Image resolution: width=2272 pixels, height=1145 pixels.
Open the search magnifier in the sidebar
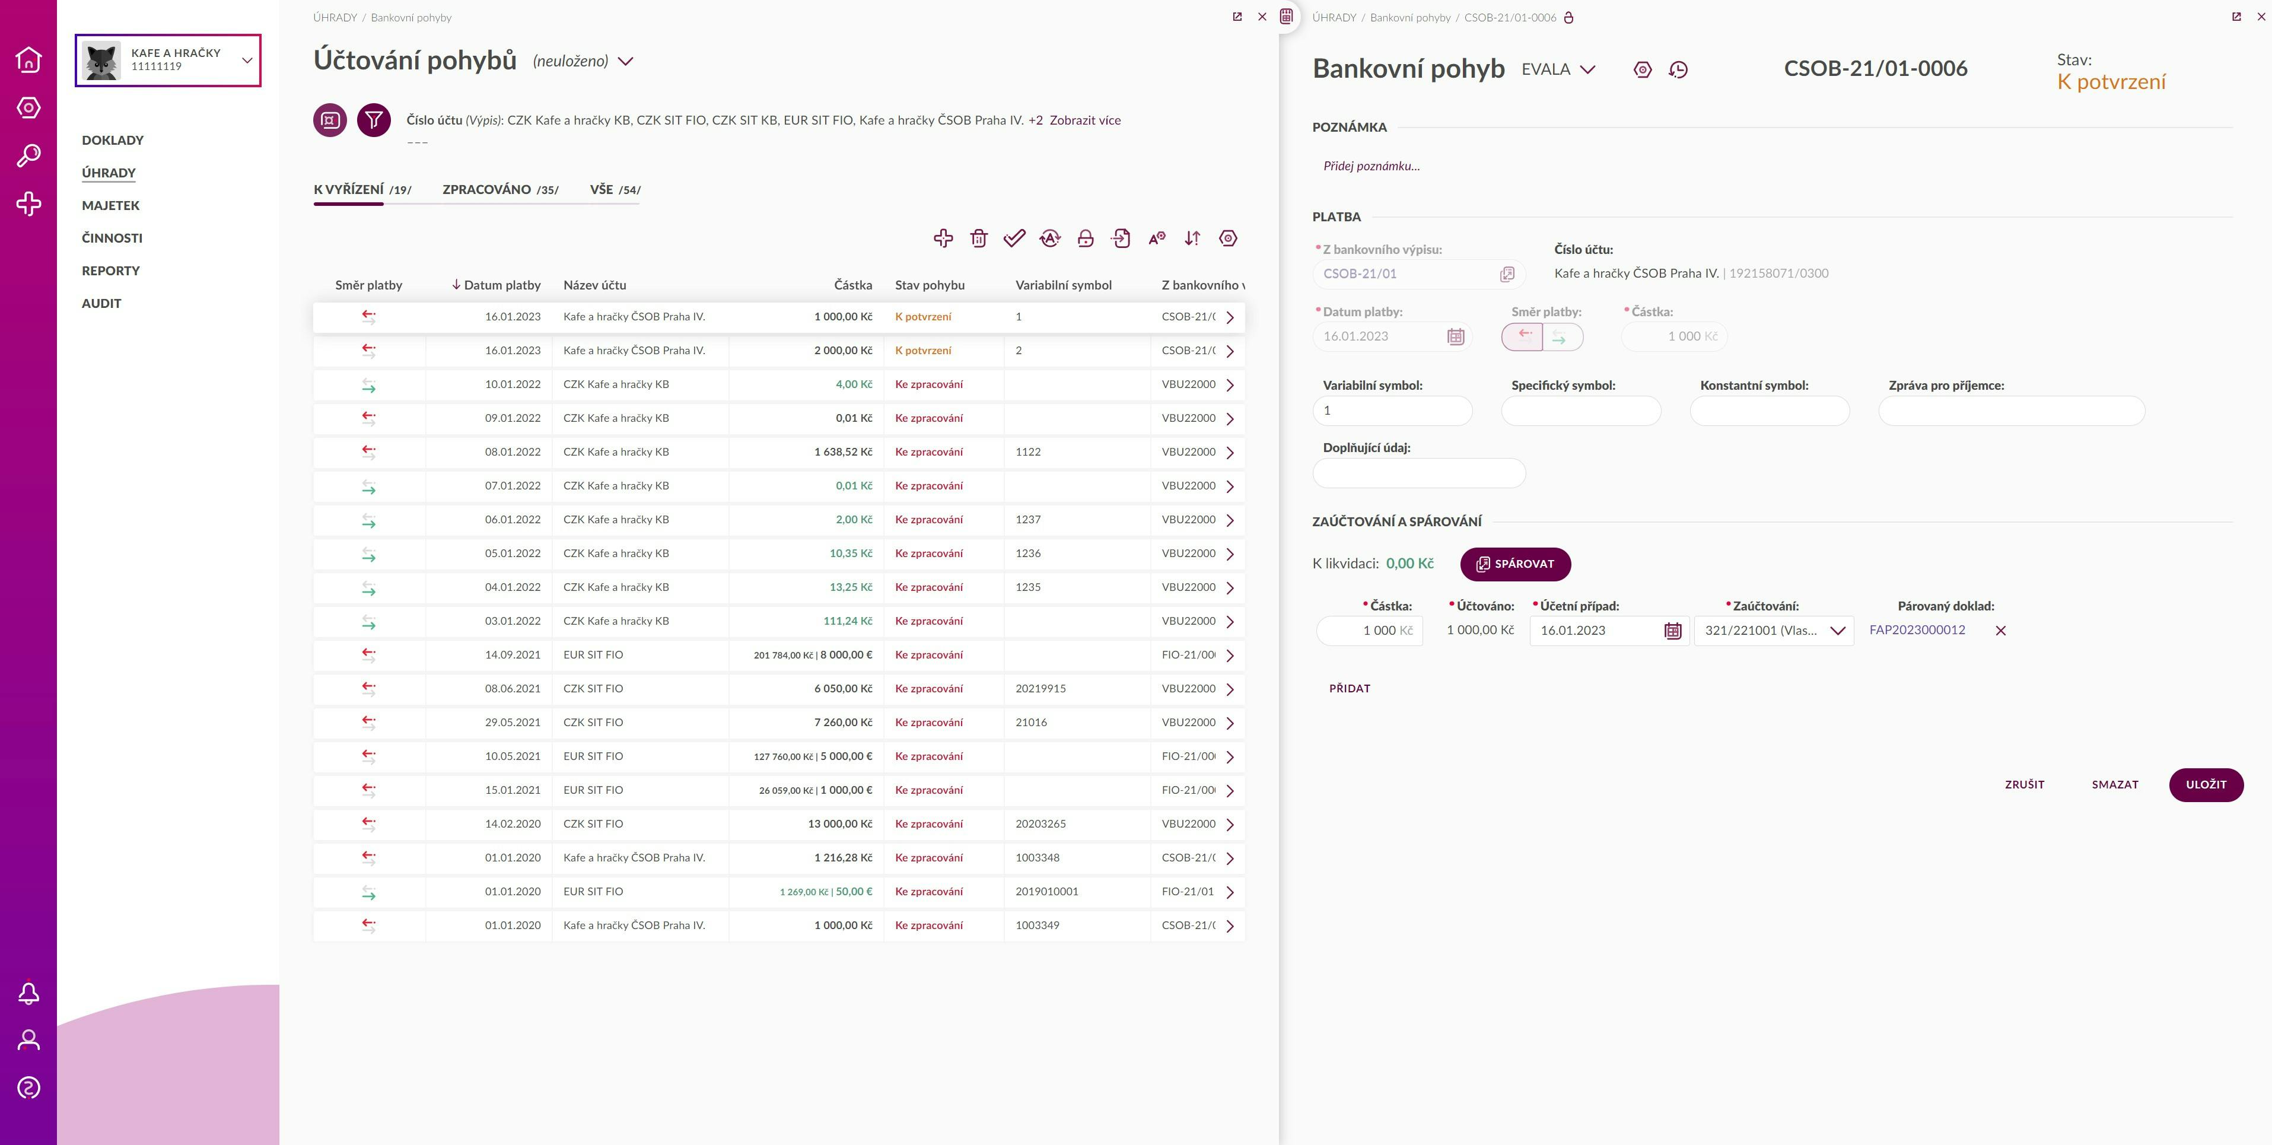pyautogui.click(x=28, y=156)
